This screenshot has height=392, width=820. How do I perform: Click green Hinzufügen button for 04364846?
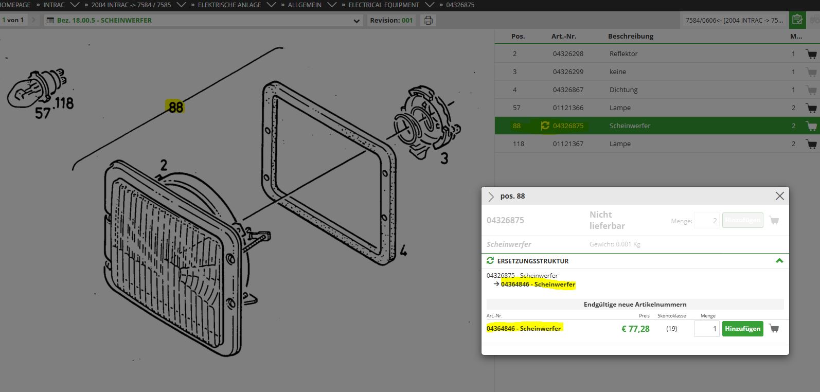point(742,329)
